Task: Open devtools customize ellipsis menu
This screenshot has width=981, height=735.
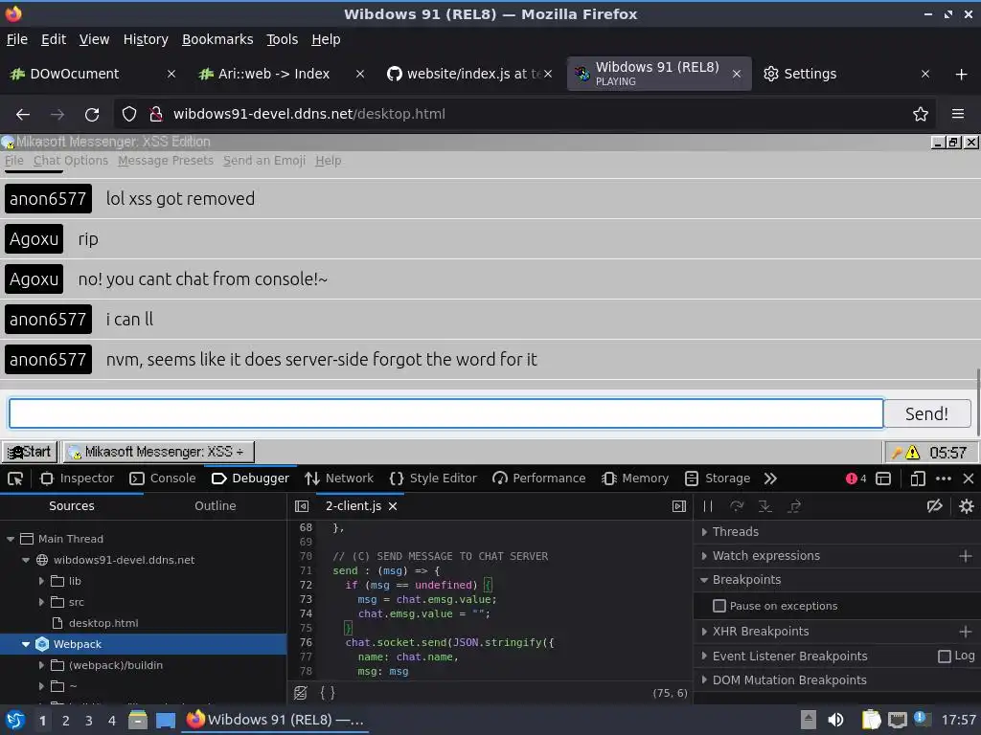Action: coord(944,479)
